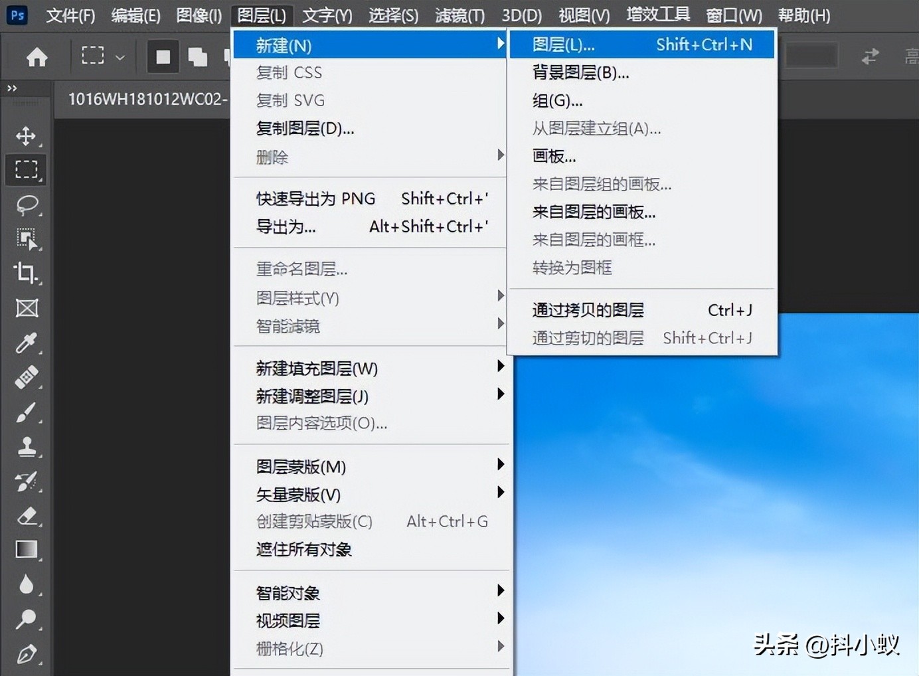This screenshot has height=676, width=919.
Task: Select the Pen tool
Action: [26, 654]
